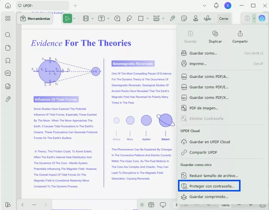
Task: Expand the shape tool options arrow
Action: pos(147,18)
